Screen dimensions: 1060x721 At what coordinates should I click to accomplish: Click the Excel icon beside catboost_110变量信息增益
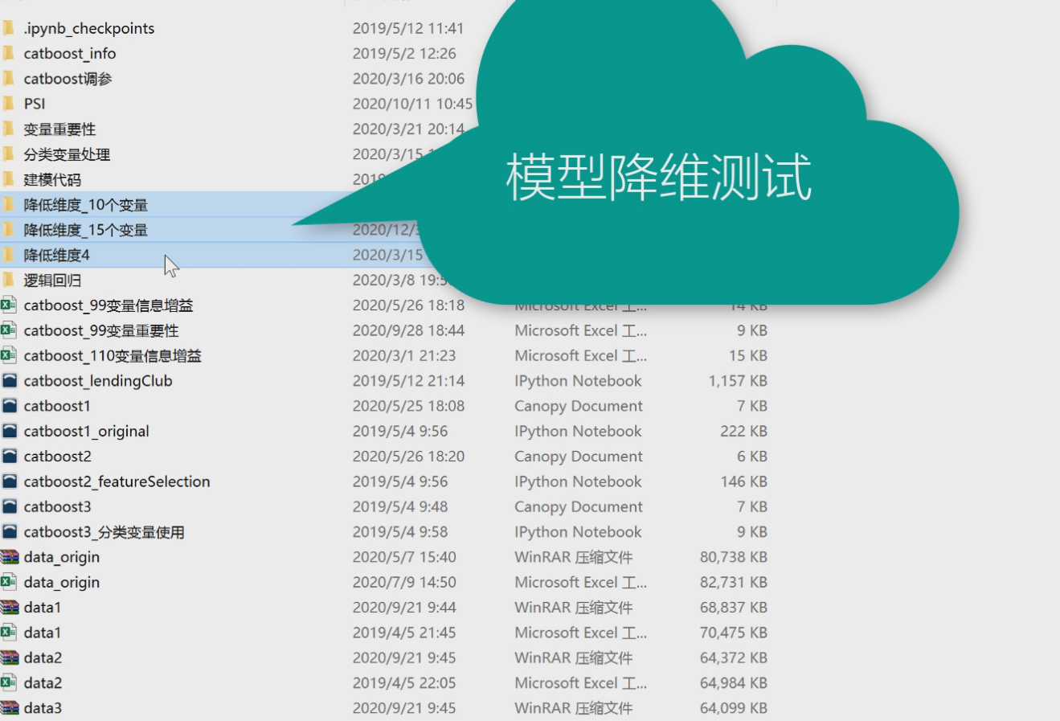(12, 355)
